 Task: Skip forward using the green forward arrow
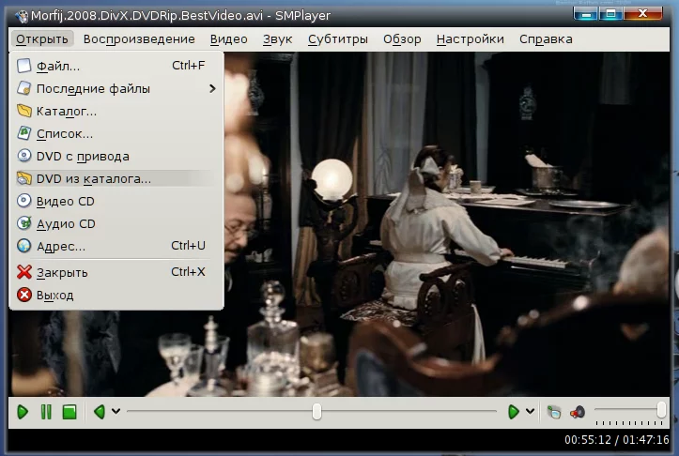(513, 412)
